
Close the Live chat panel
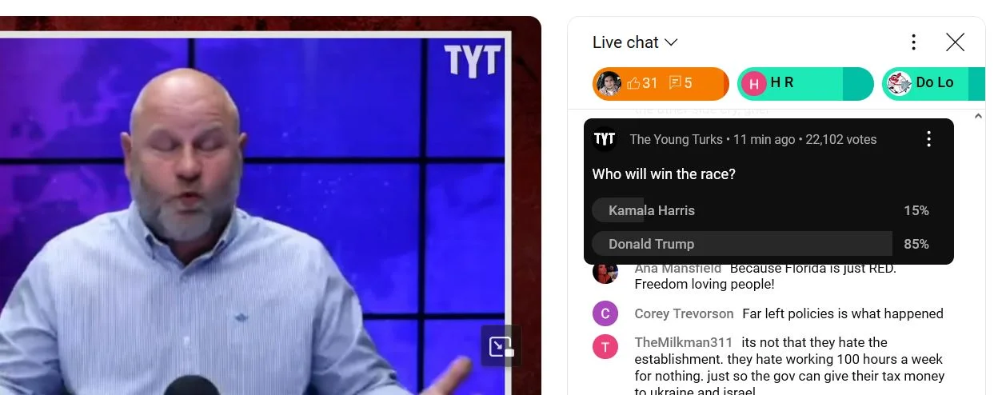click(x=955, y=42)
